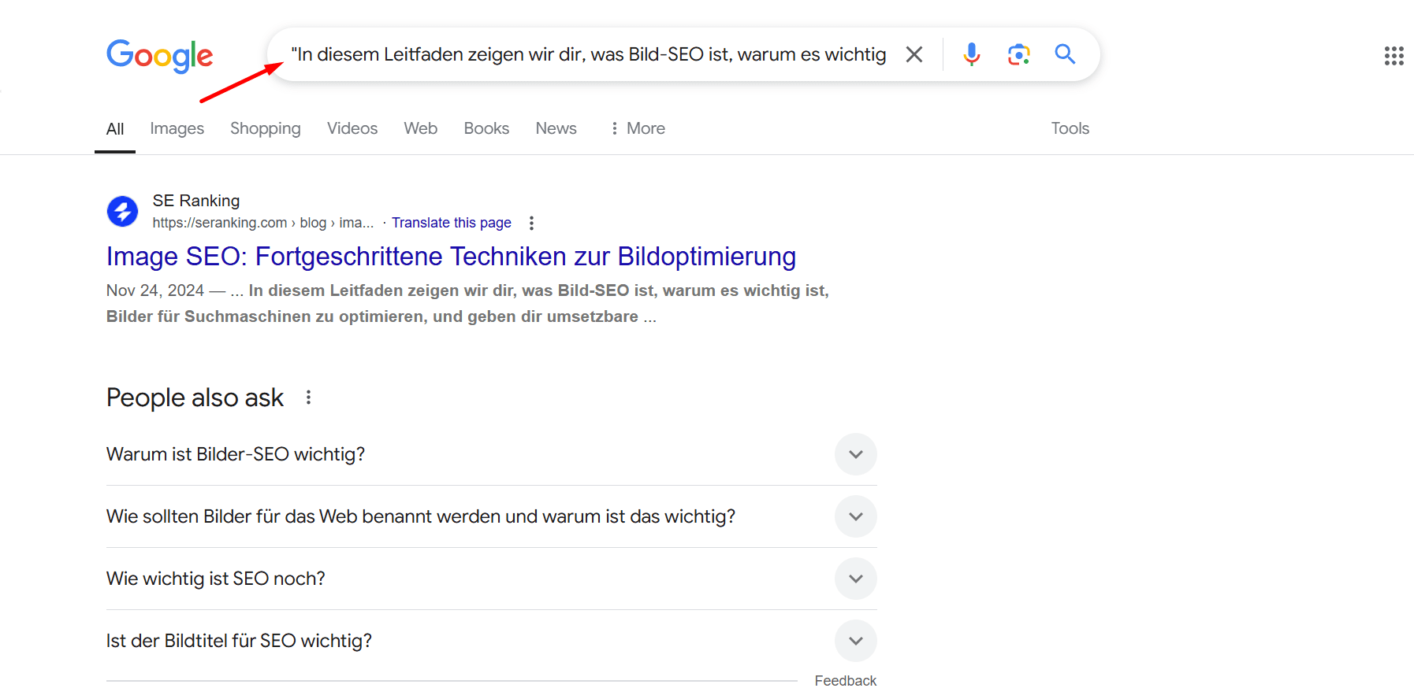Open the three-dot menu for the SE Ranking result
The image size is (1414, 688).
tap(531, 224)
